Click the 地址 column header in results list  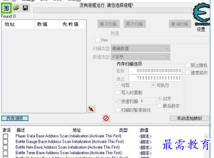(18, 24)
